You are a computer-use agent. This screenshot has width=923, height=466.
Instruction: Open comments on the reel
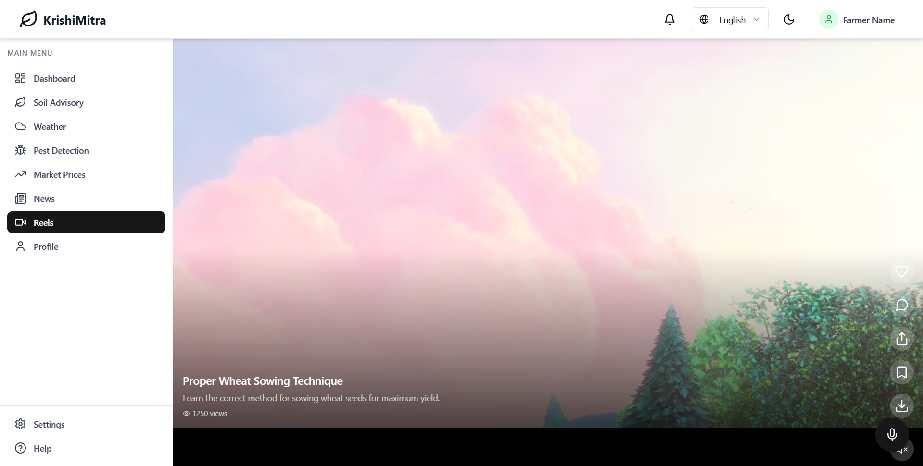901,305
